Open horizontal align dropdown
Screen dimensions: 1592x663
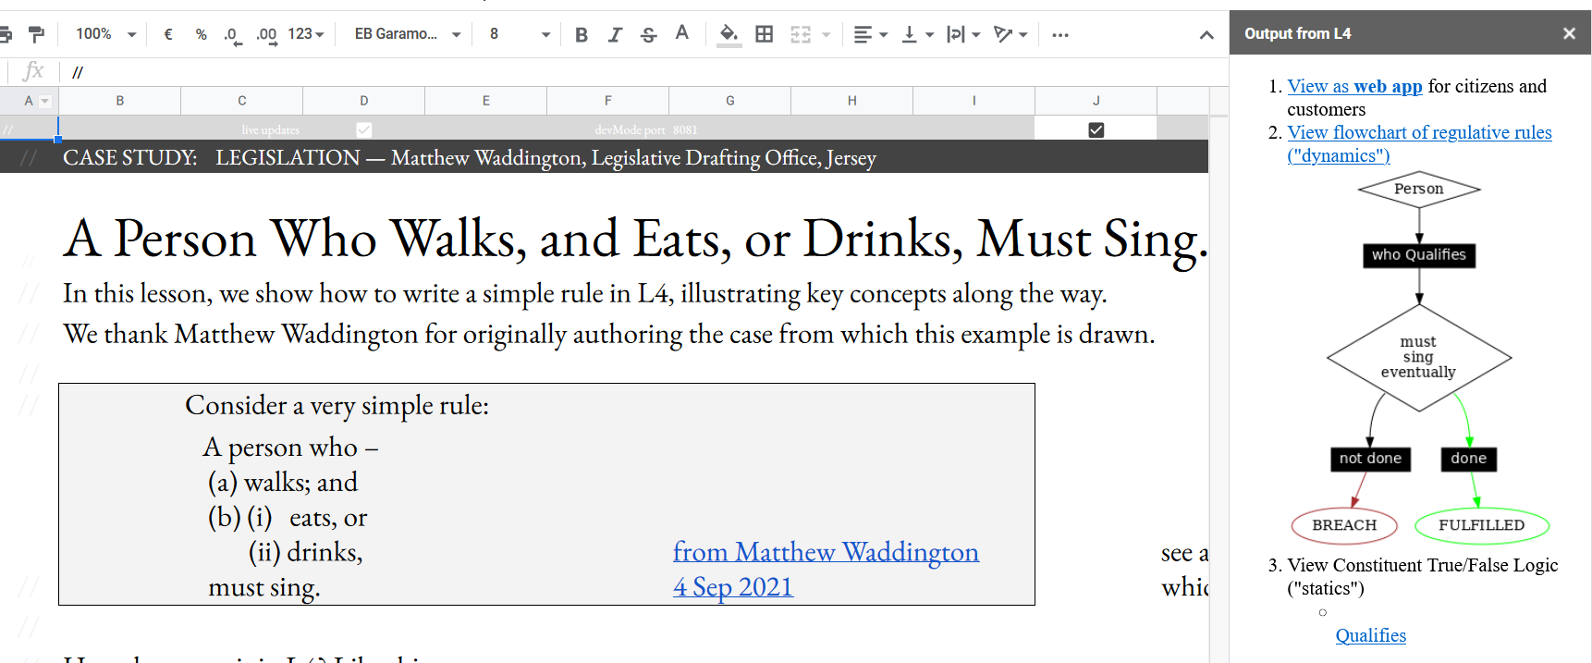(870, 34)
